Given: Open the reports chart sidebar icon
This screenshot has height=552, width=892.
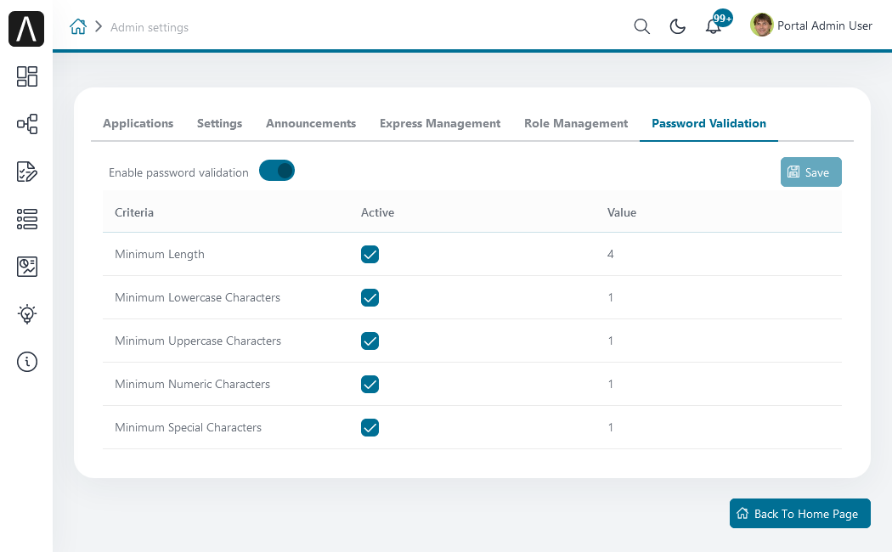Looking at the screenshot, I should click(x=26, y=266).
